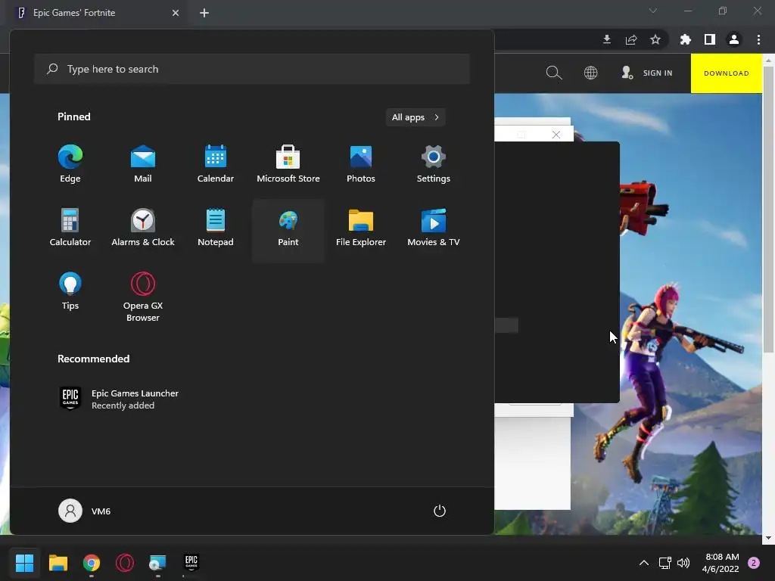This screenshot has height=581, width=775.
Task: Open the Fortnite site search
Action: 554,73
